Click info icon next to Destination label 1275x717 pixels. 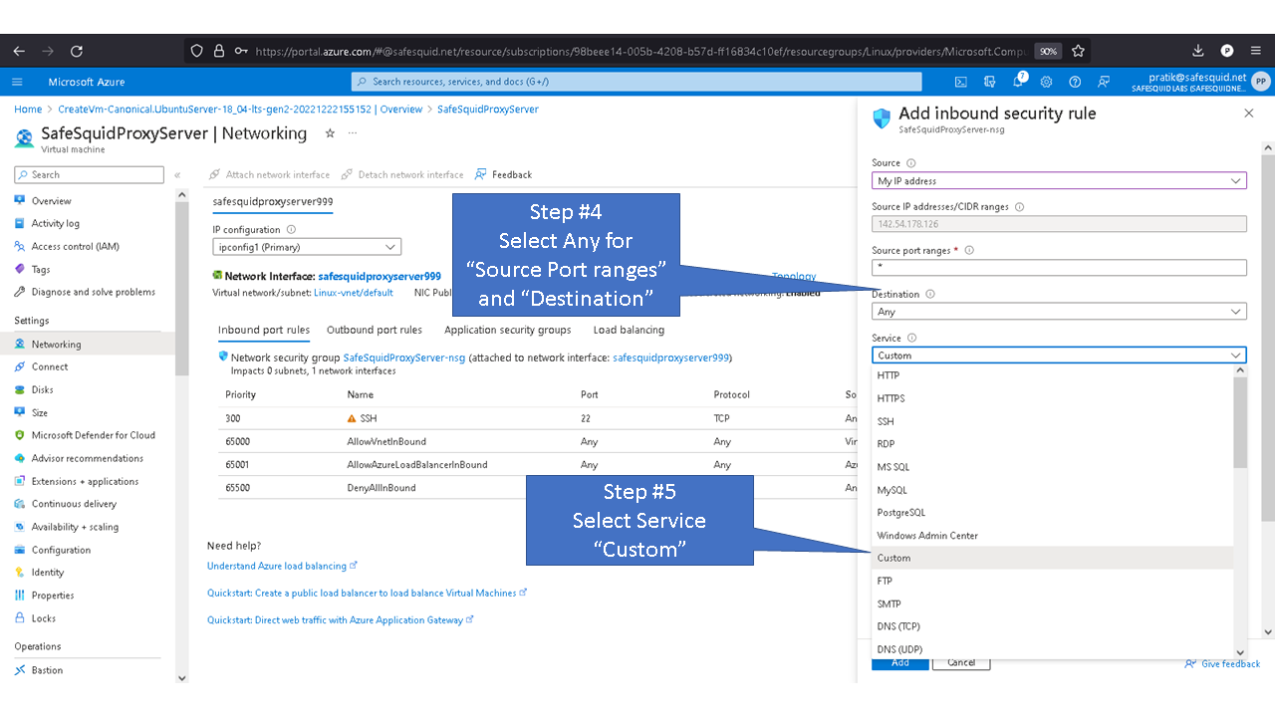click(930, 295)
